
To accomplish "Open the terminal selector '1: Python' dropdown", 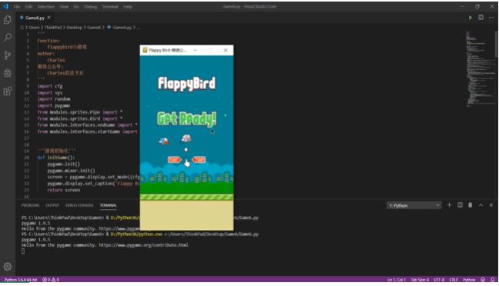I will coord(414,205).
